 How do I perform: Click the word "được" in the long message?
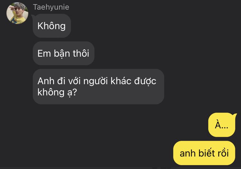[x=145, y=81]
